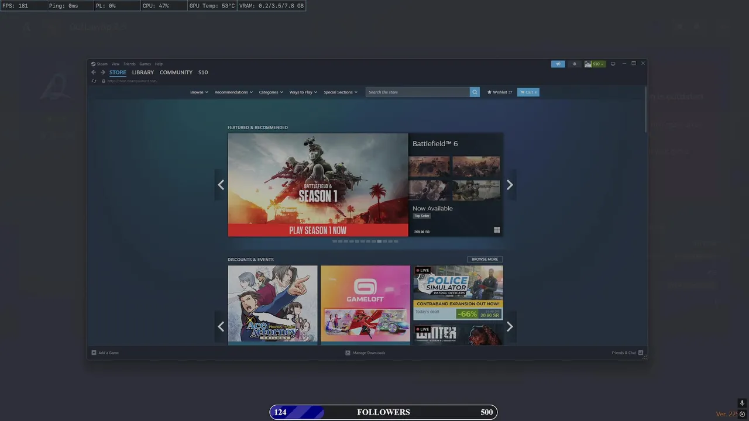The width and height of the screenshot is (749, 421).
Task: Click BROWSE MORE button
Action: (485, 259)
